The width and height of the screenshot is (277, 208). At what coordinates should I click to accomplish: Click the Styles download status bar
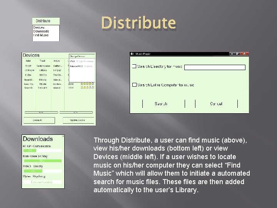[43, 182]
